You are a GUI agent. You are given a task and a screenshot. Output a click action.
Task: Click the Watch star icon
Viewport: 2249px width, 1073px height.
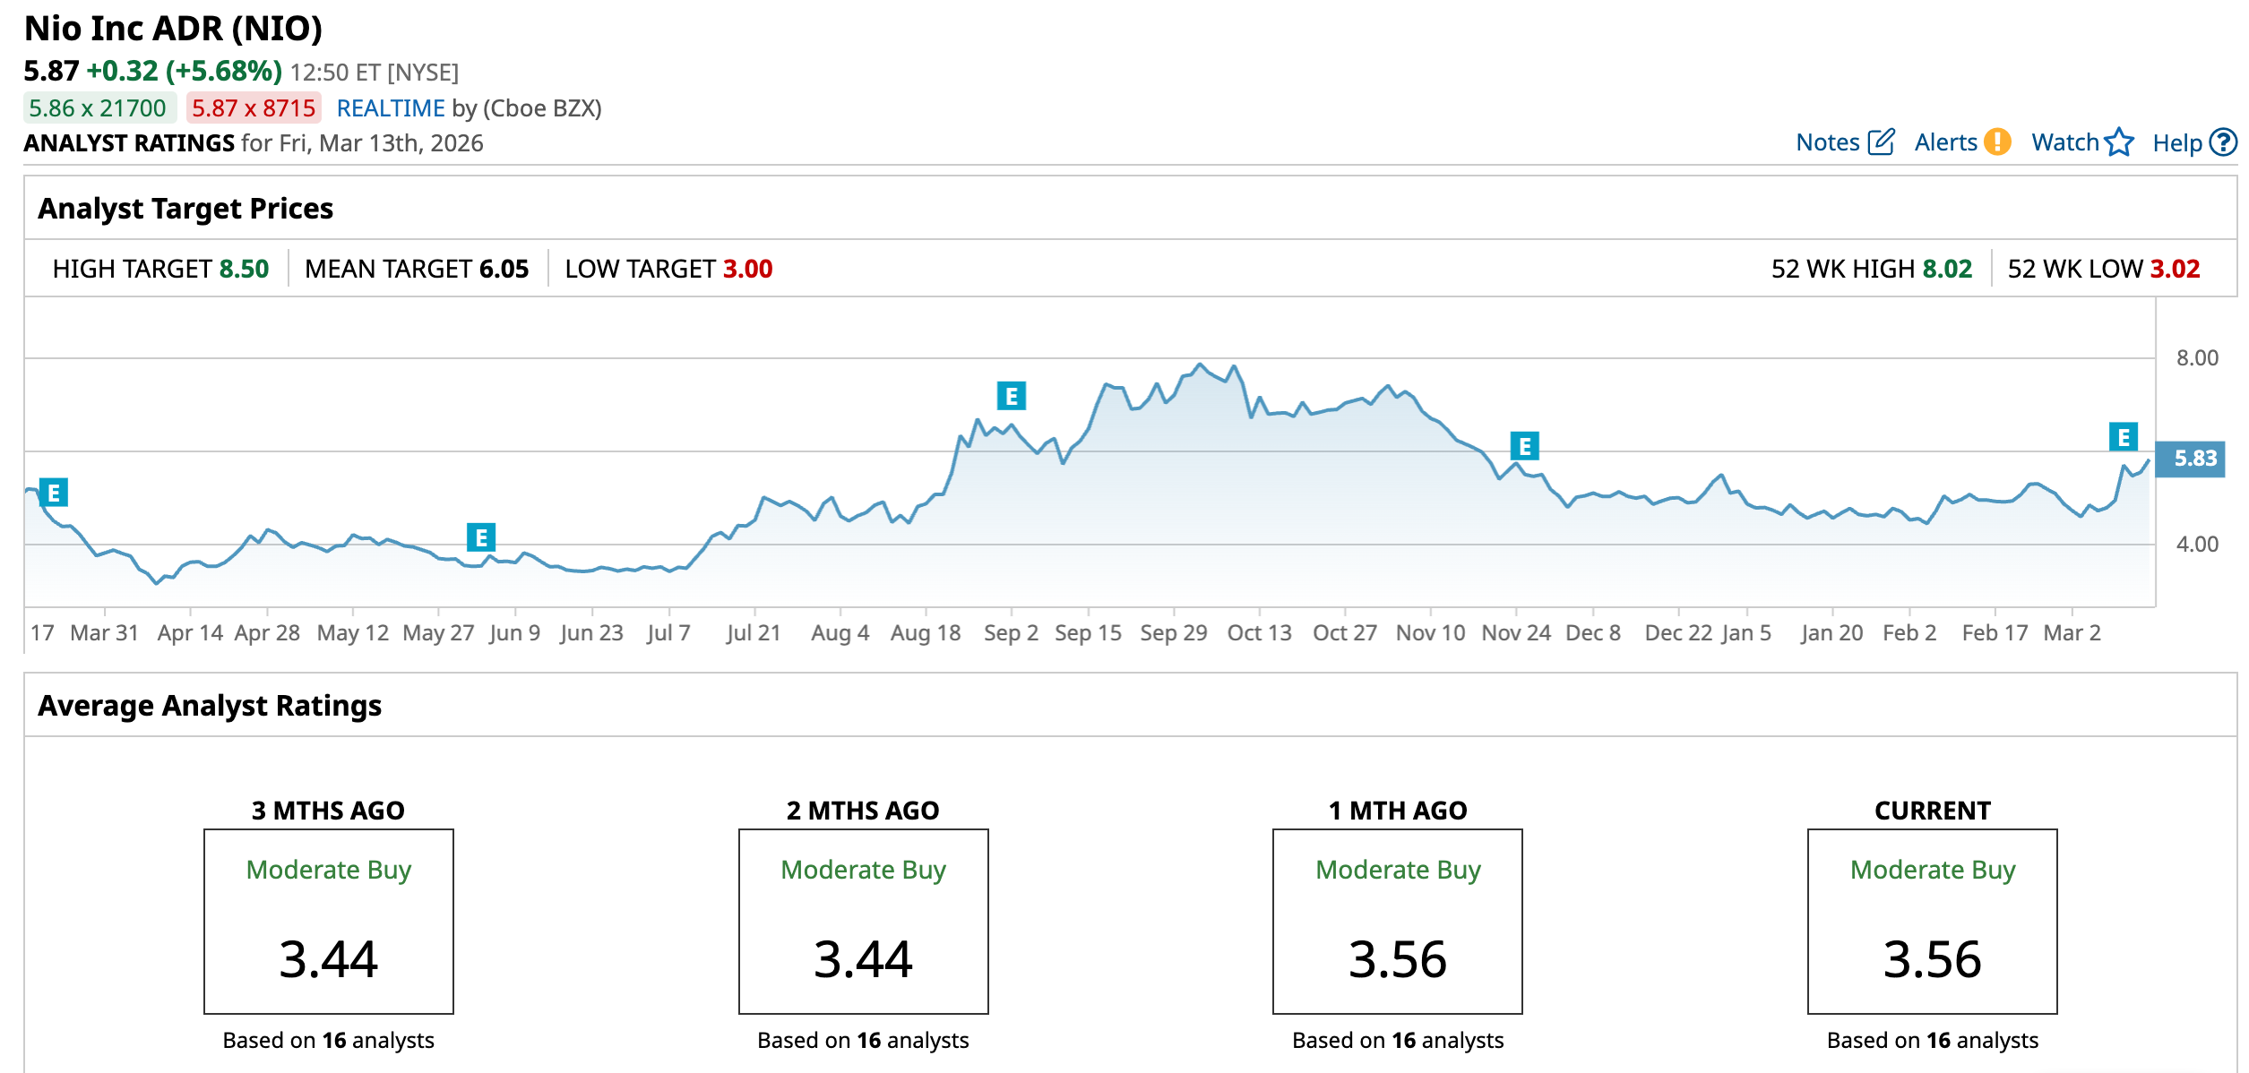[x=2119, y=142]
